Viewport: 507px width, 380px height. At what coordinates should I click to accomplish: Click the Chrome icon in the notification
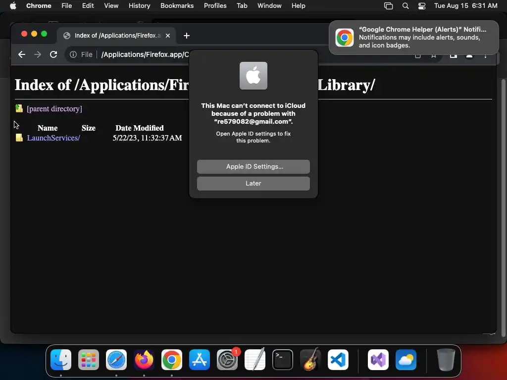[345, 38]
